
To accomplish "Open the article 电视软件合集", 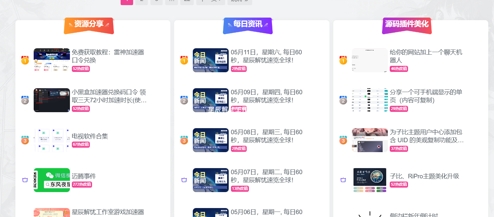I will point(90,136).
